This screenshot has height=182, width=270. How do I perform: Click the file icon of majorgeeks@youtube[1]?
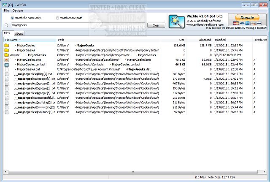7,112
